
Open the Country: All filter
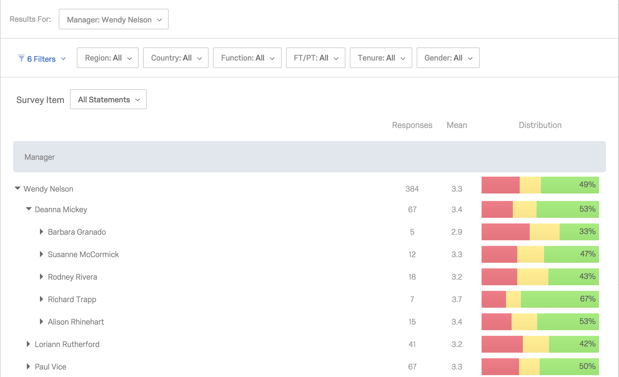tap(176, 58)
